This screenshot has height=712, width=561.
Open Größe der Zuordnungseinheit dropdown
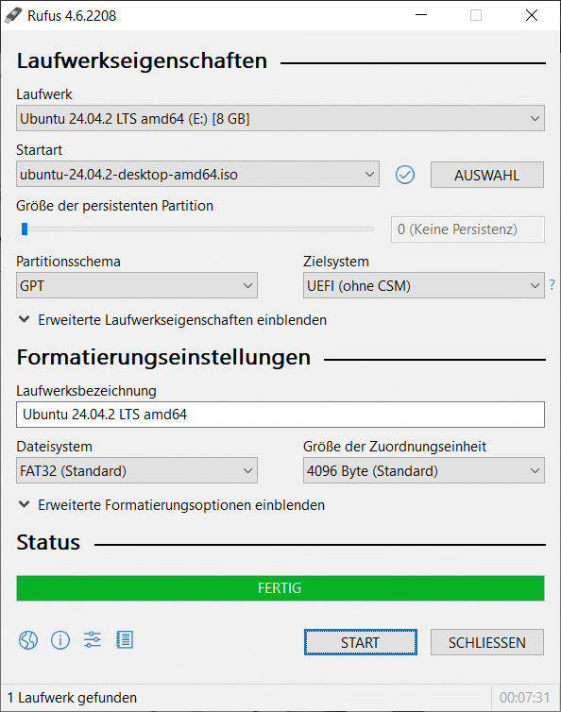pos(424,470)
